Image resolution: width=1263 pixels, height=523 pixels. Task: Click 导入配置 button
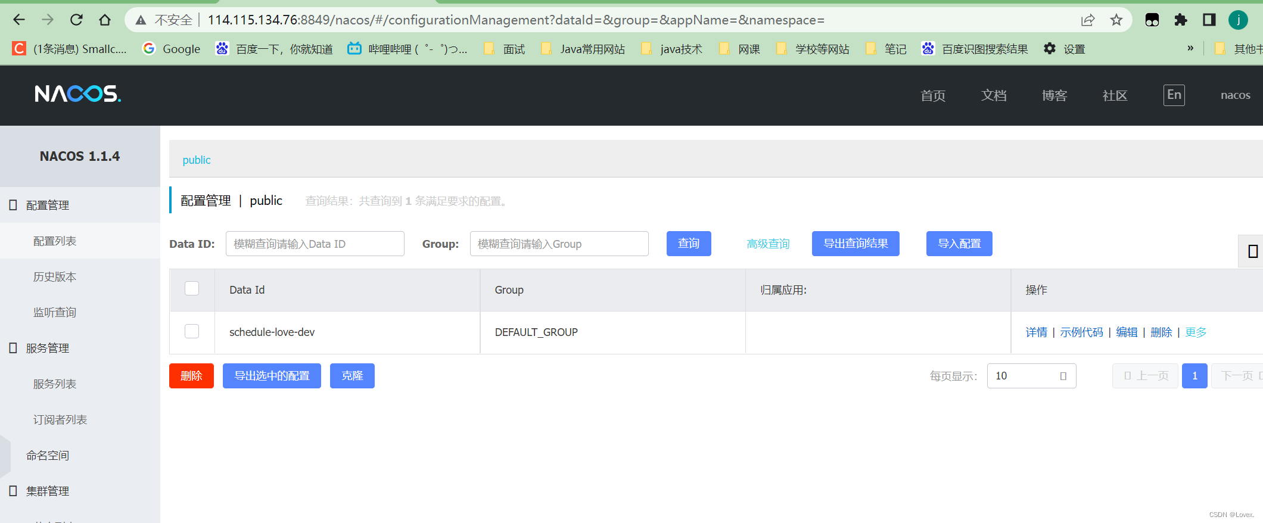(959, 244)
